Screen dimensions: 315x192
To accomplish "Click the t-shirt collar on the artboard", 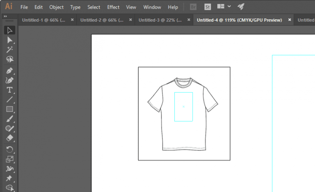I will pyautogui.click(x=183, y=83).
